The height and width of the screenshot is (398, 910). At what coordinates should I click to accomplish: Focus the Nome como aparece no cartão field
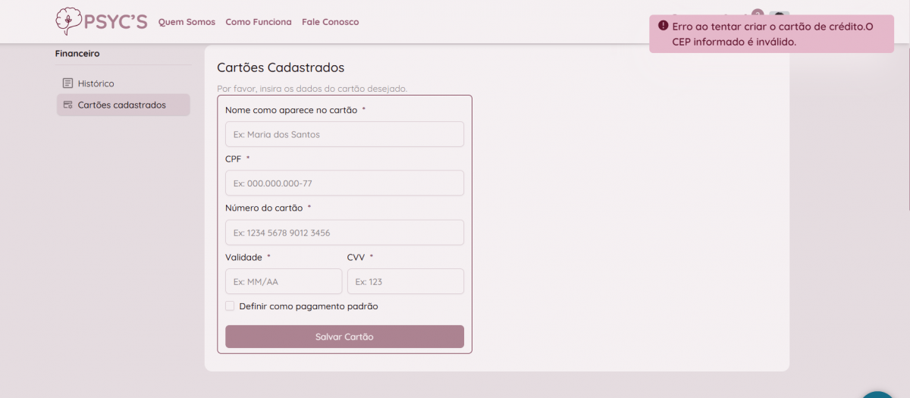coord(344,134)
